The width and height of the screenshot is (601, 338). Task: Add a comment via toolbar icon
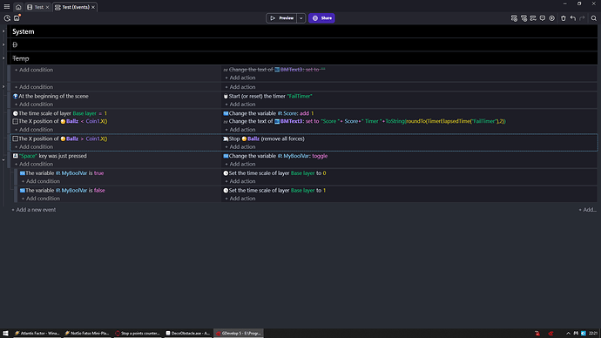tap(543, 18)
